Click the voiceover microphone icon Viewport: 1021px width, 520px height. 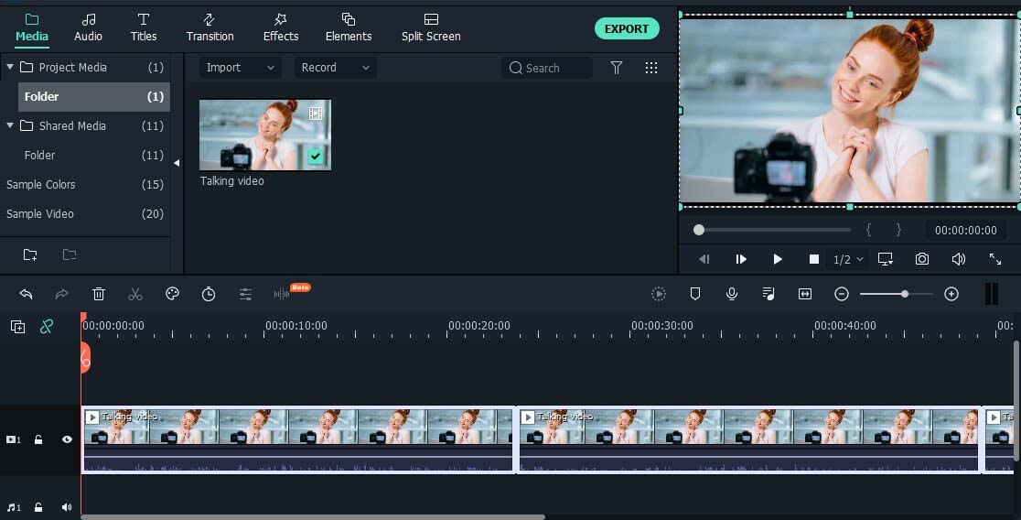click(732, 294)
